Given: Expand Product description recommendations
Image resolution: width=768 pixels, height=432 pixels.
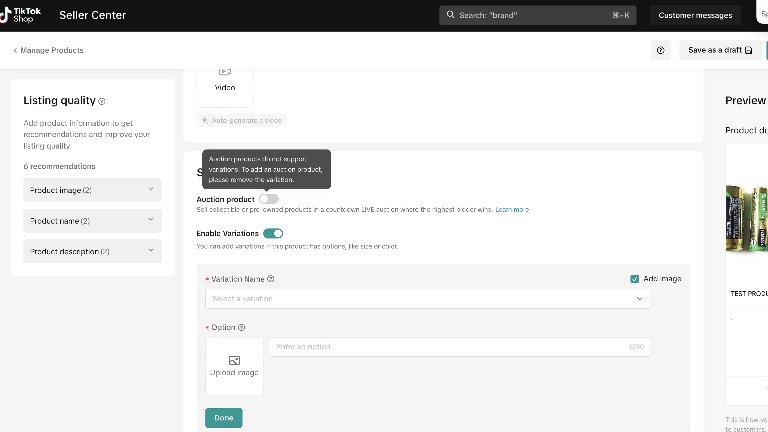Looking at the screenshot, I should coord(92,252).
